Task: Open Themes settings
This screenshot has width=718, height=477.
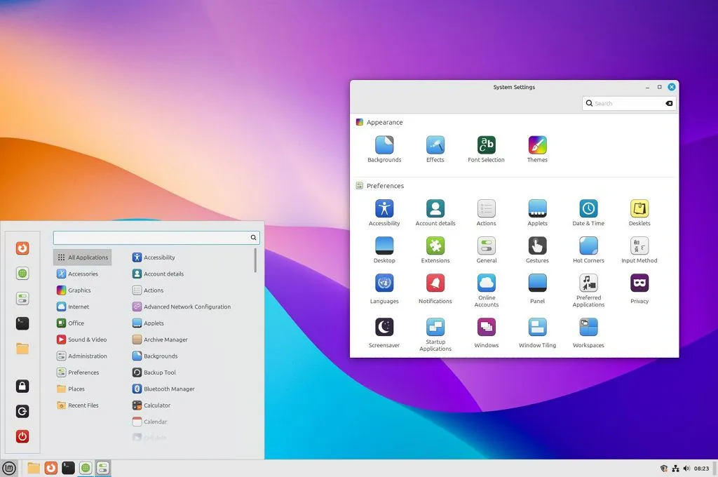Action: [x=536, y=147]
